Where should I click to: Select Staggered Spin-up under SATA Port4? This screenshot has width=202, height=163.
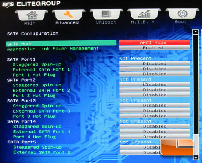[x=37, y=127]
